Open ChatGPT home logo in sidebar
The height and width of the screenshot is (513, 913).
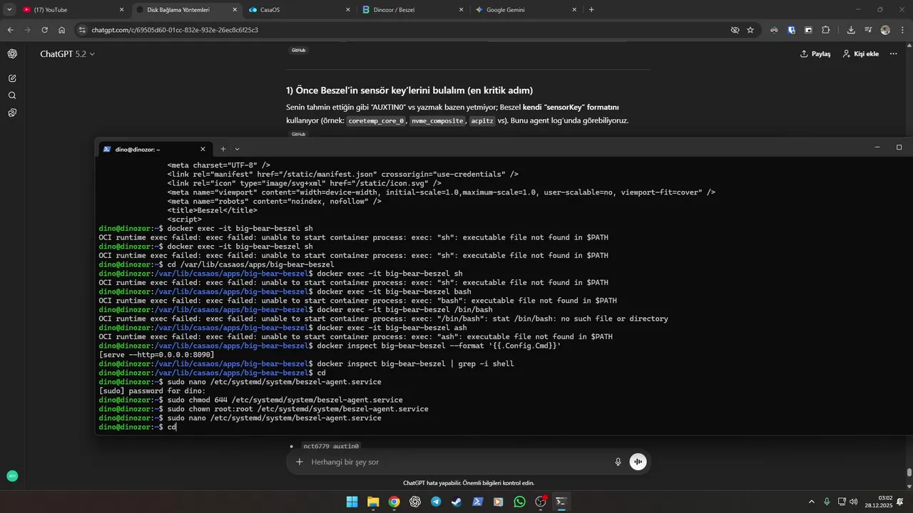tap(12, 54)
